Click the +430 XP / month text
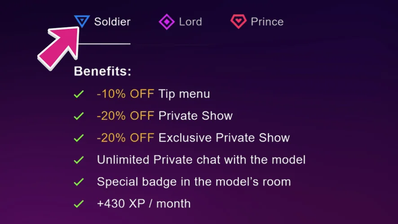This screenshot has height=224, width=398. point(144,203)
